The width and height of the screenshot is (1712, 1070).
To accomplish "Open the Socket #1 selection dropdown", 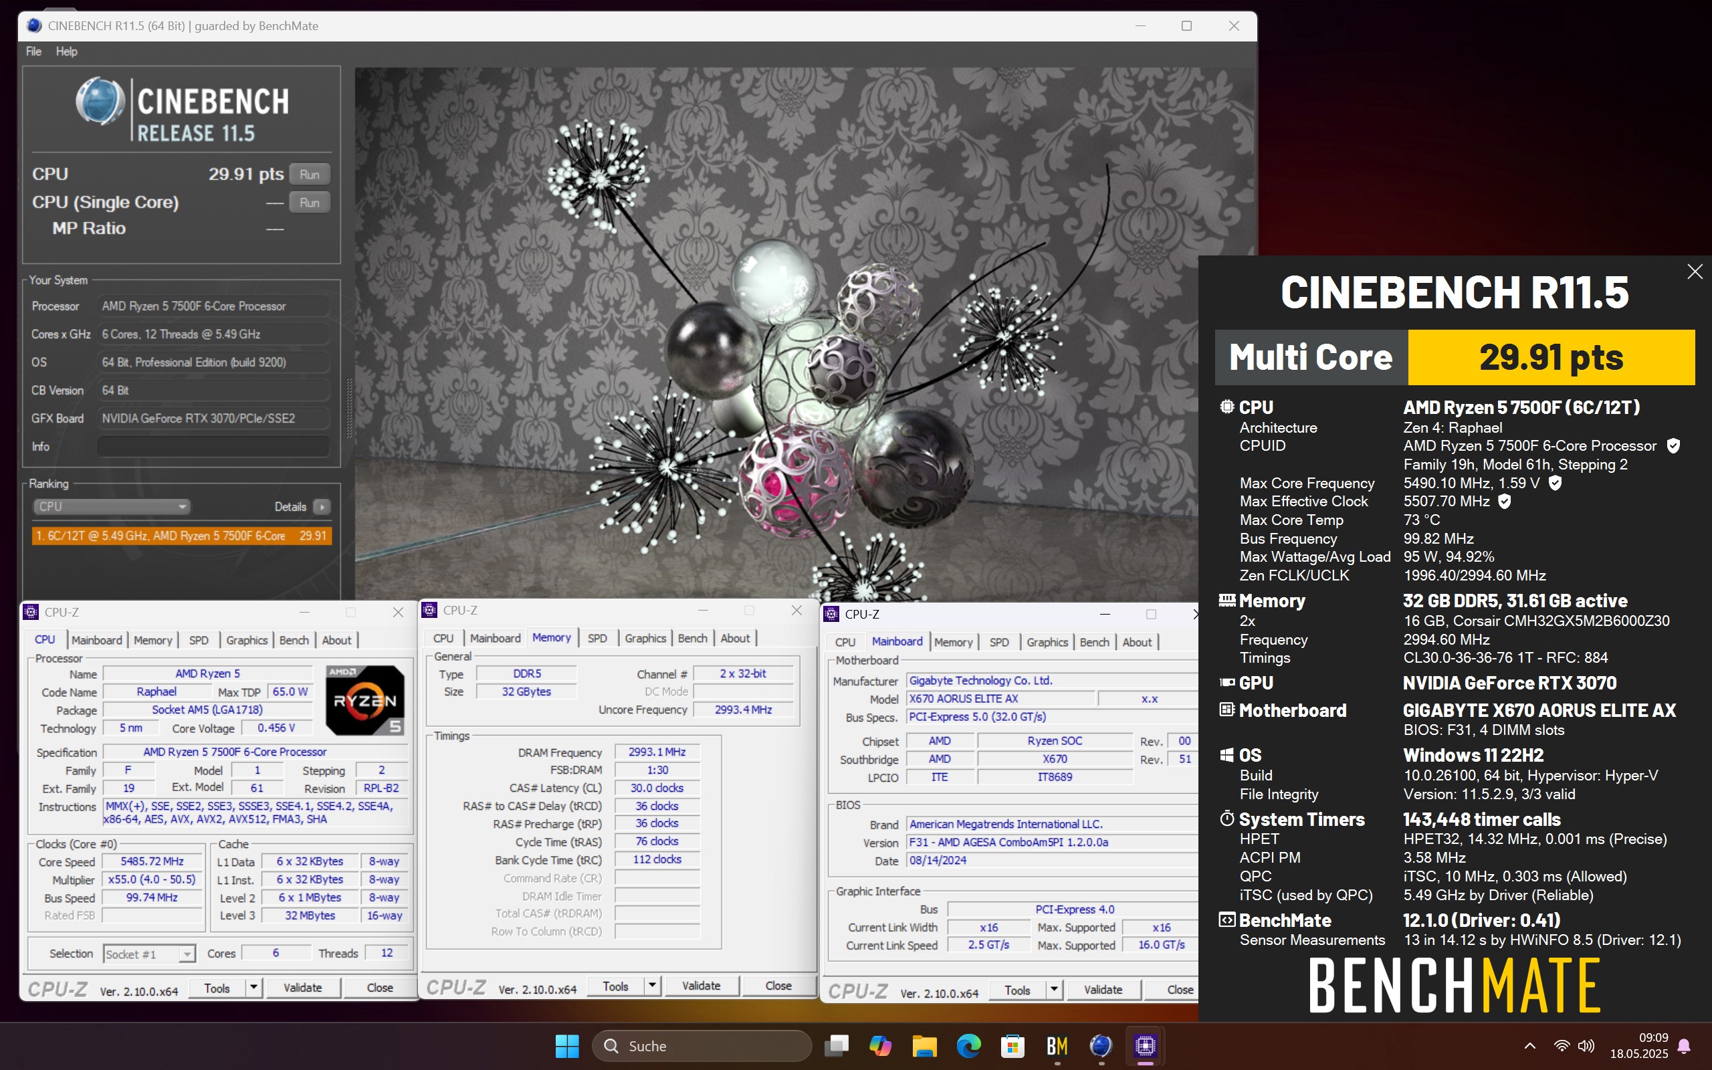I will coord(148,954).
